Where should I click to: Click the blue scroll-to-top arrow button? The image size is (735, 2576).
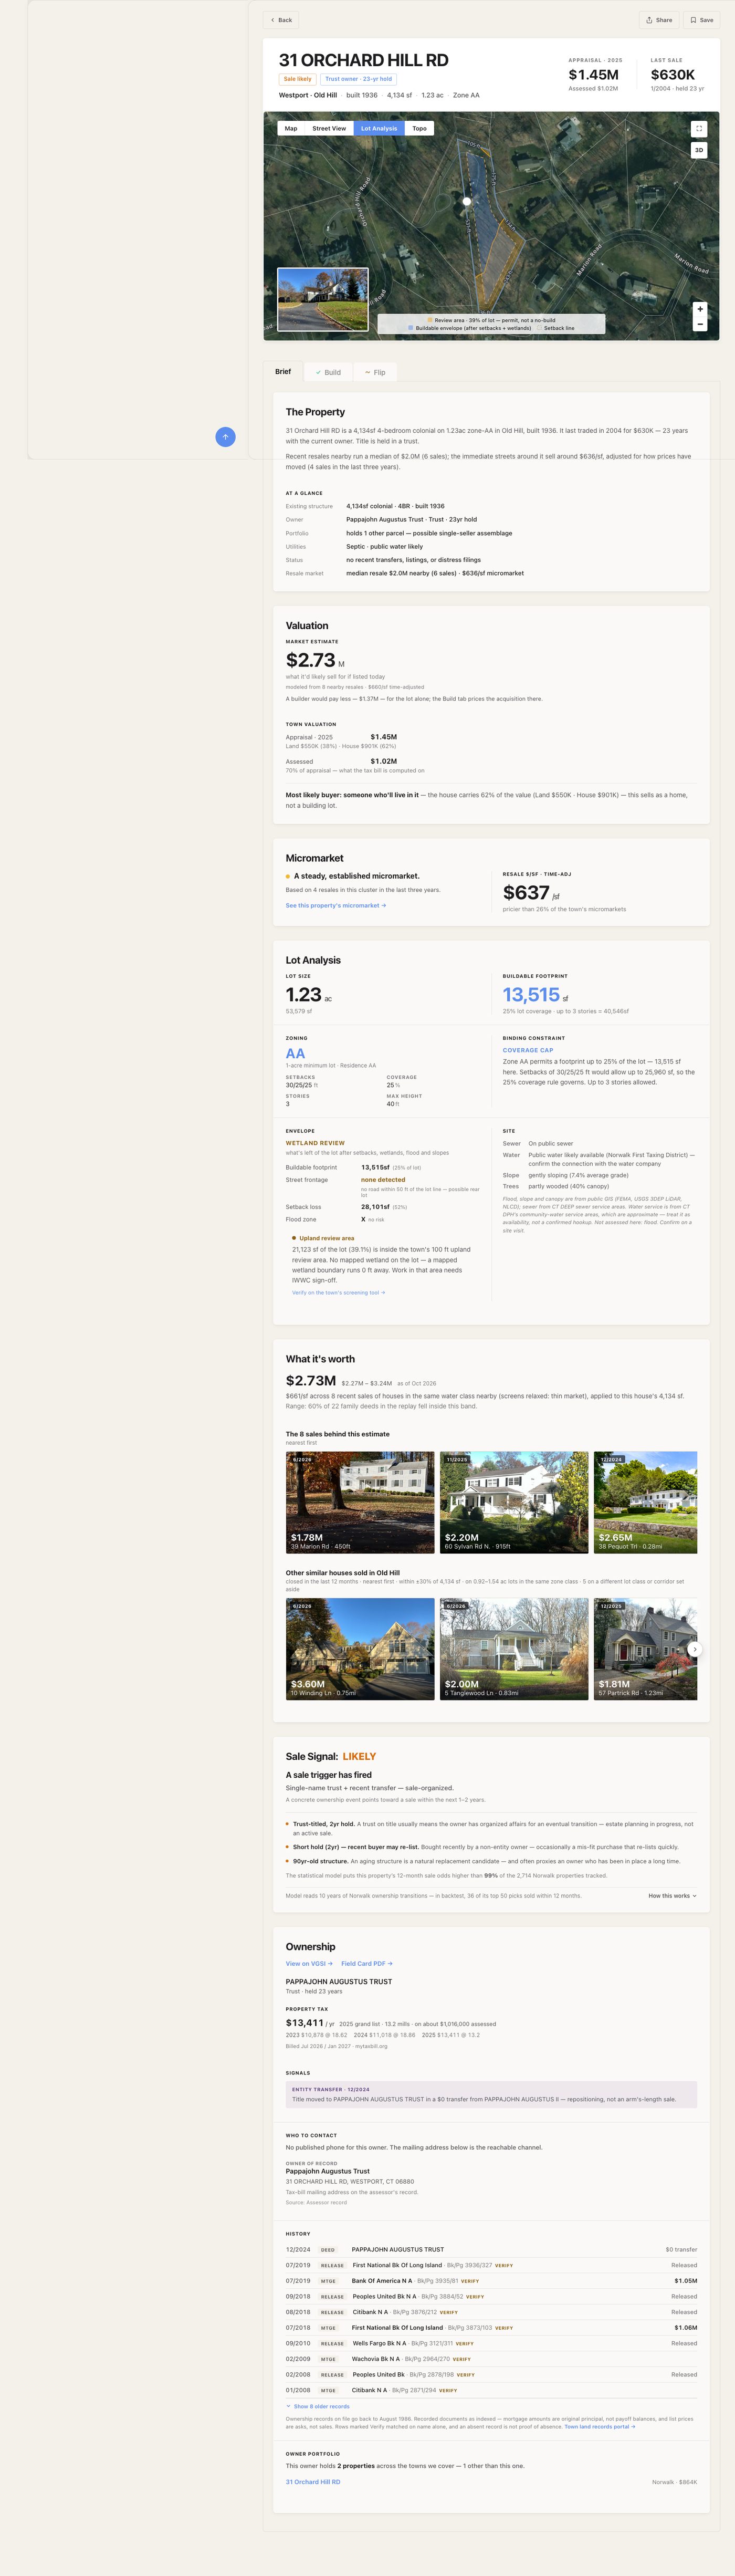click(x=226, y=437)
